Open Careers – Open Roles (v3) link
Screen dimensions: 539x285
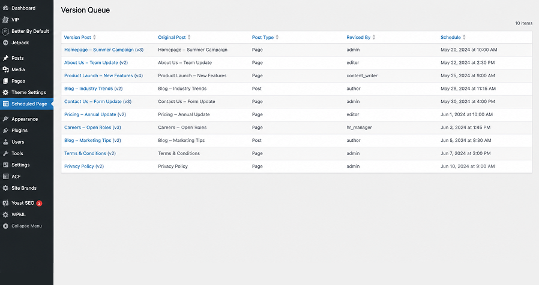point(93,128)
